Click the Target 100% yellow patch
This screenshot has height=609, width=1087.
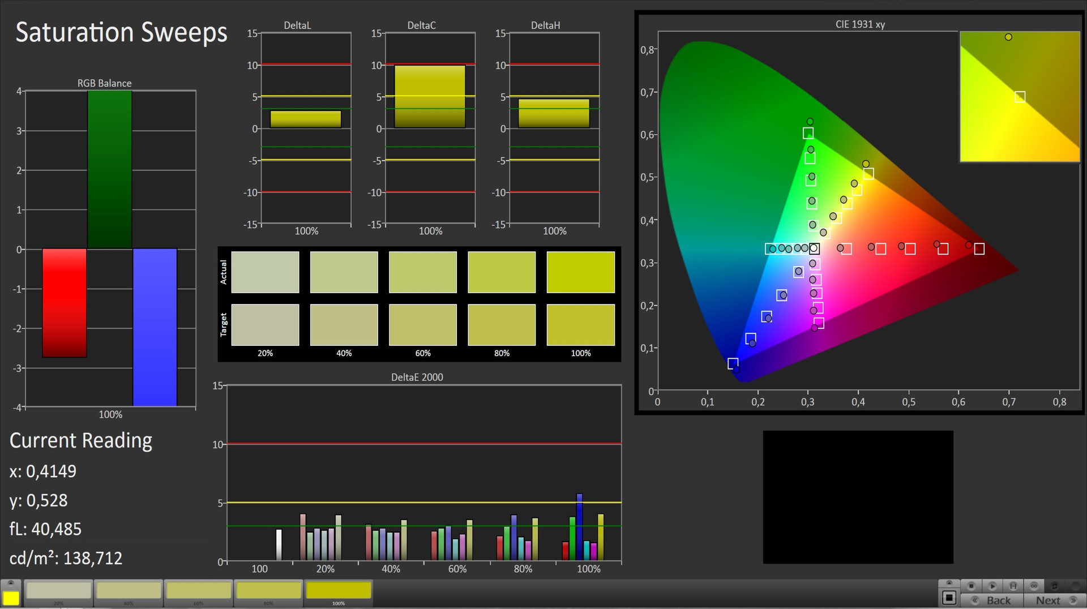coord(580,325)
